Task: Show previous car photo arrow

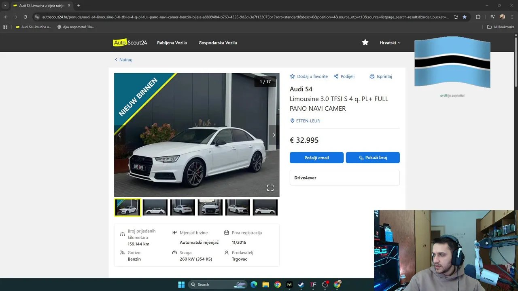Action: pos(119,135)
